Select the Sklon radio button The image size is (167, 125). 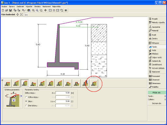click(26, 101)
